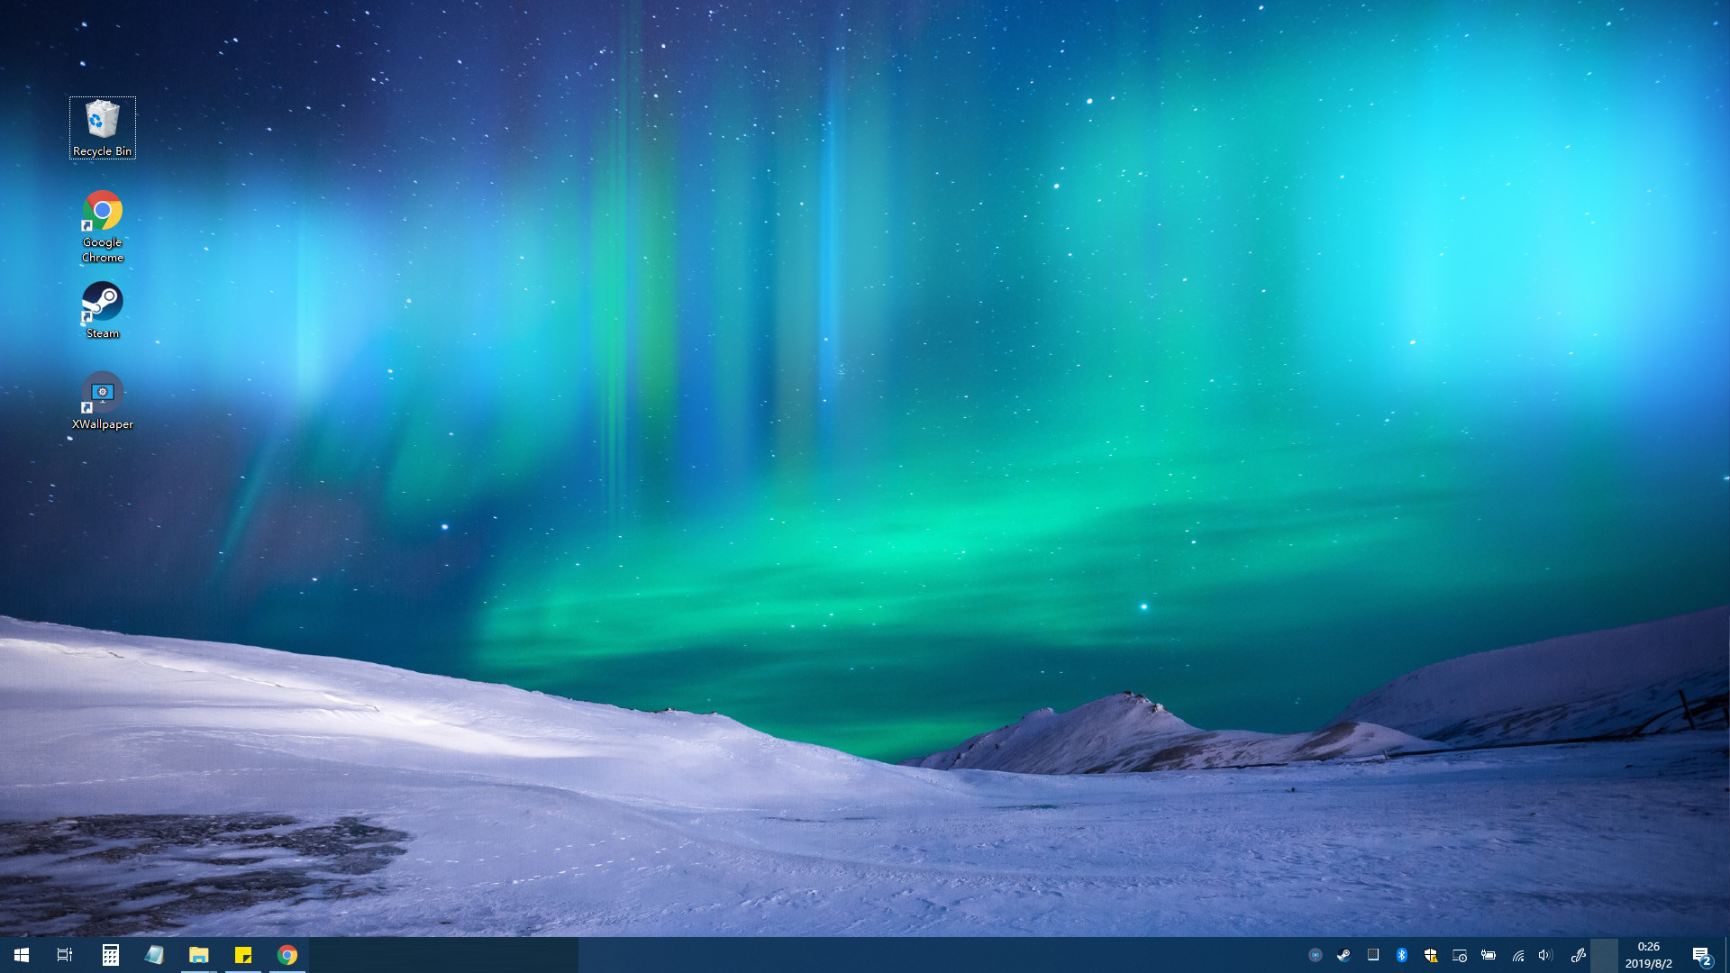Show the battery power status flyout

(1489, 955)
